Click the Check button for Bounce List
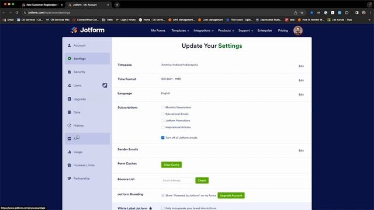374x210 pixels. [x=202, y=180]
